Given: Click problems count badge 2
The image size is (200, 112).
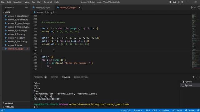Looking at the screenshot, I should [x=46, y=77].
